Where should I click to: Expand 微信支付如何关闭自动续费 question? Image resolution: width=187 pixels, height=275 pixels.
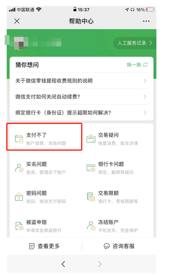(x=82, y=97)
